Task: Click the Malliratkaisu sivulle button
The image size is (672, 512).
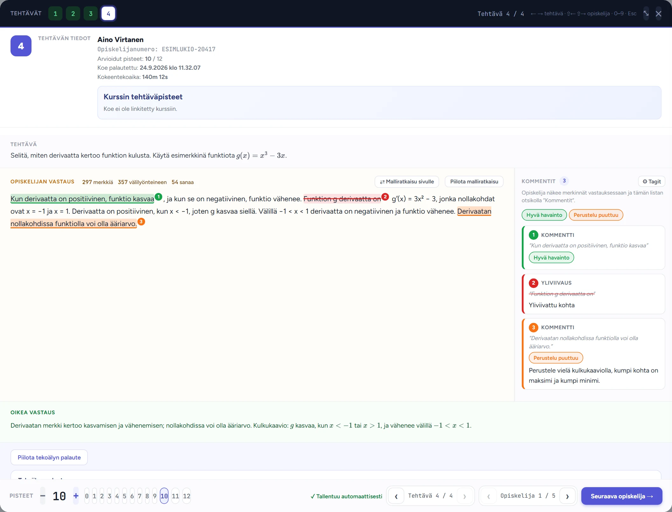Action: 407,181
